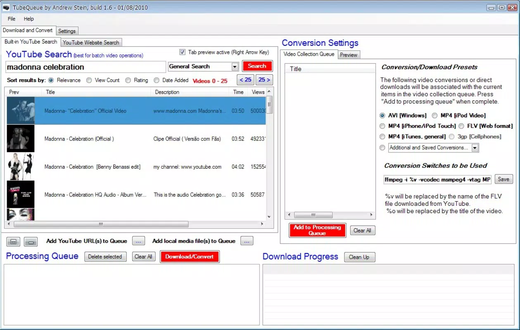Expand Additional and Saved Conversions dropdown

[475, 148]
